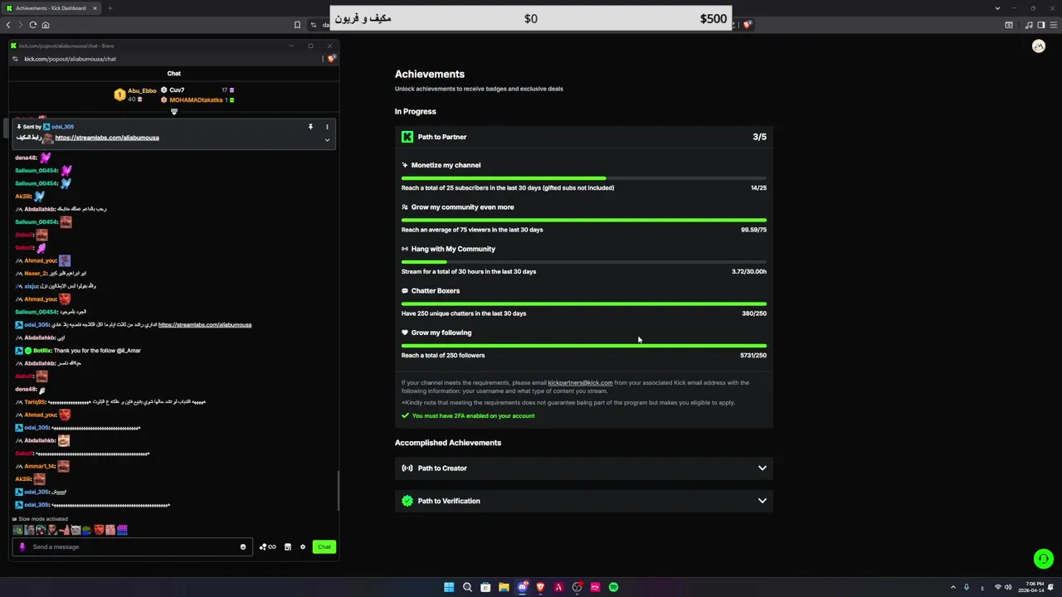The image size is (1062, 597).
Task: Click Chatter Boxers progress bar
Action: (584, 304)
